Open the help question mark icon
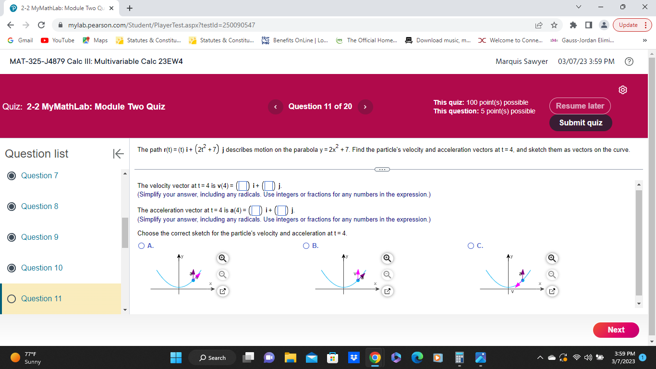656x369 pixels. coord(629,61)
